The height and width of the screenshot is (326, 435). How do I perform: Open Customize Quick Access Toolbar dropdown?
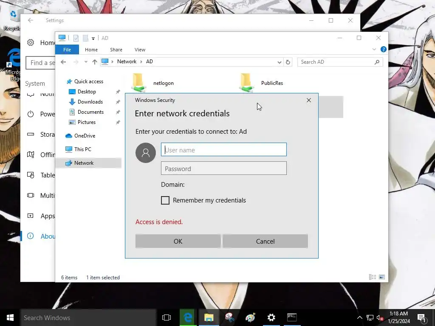93,38
